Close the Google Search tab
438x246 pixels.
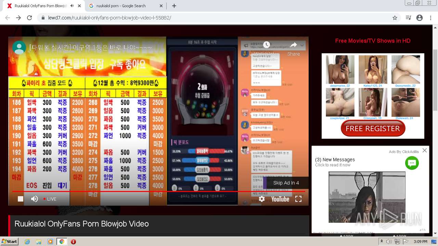pos(162,6)
